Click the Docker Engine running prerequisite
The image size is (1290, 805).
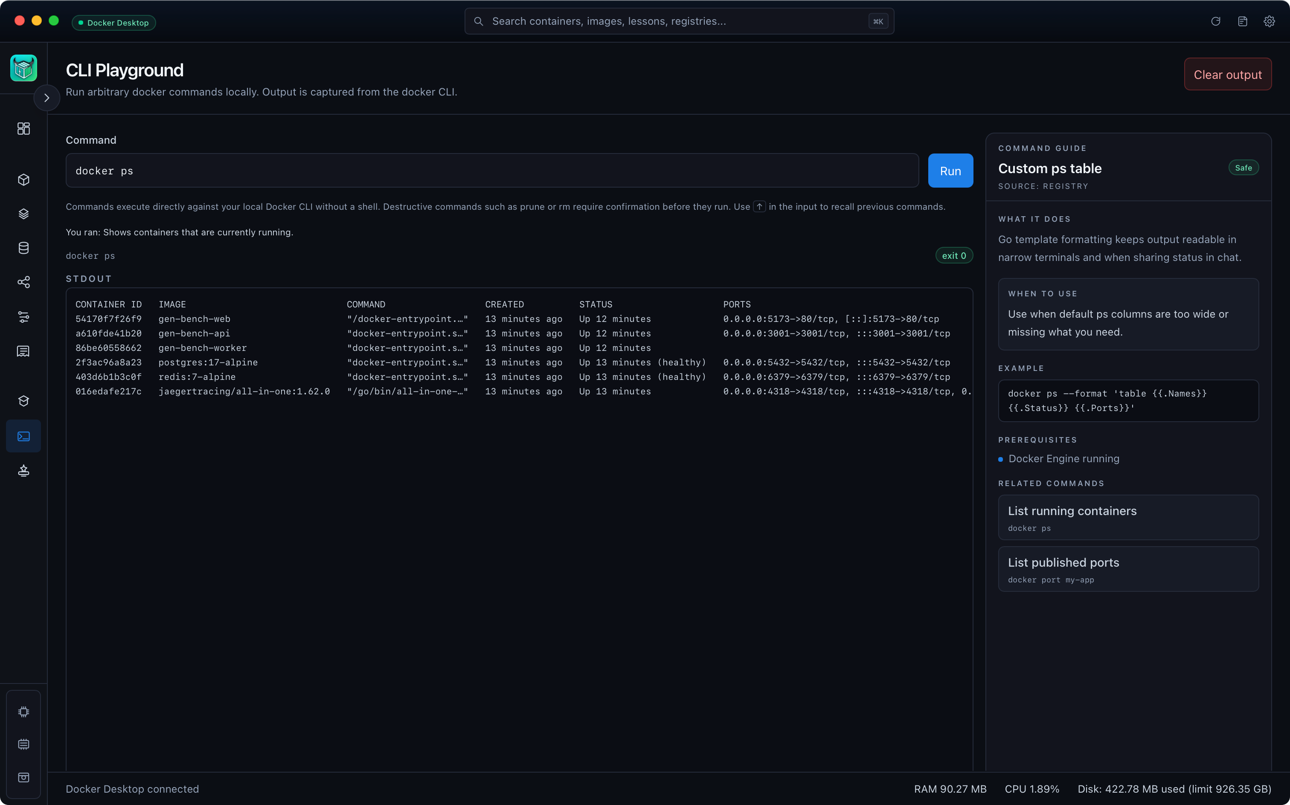click(x=1063, y=459)
